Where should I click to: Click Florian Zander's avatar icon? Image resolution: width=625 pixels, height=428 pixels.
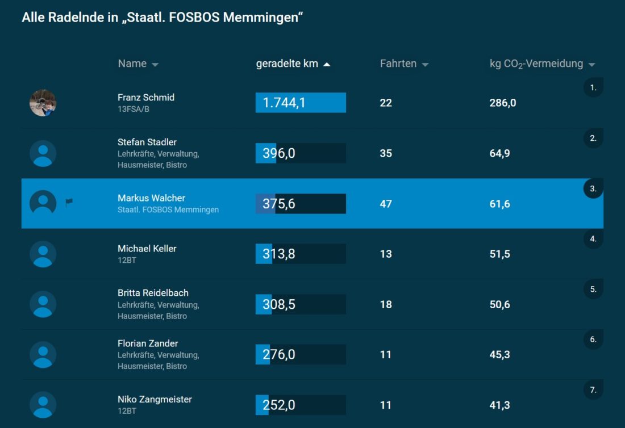point(43,355)
